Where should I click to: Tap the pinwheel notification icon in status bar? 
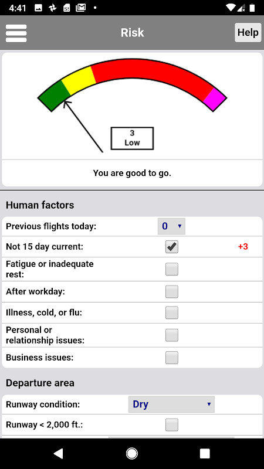click(x=53, y=8)
